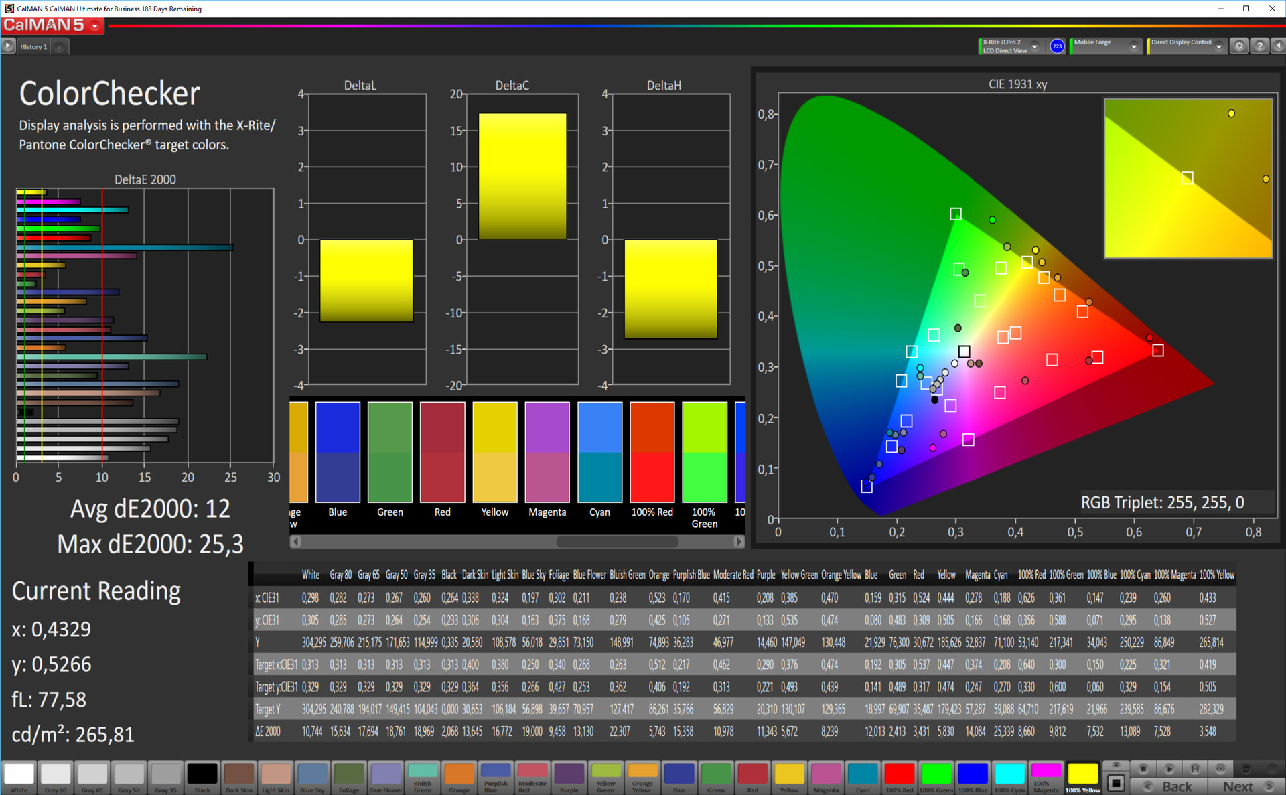
Task: Expand the X-Rite i1Pro 2 meter dropdown
Action: [x=1035, y=46]
